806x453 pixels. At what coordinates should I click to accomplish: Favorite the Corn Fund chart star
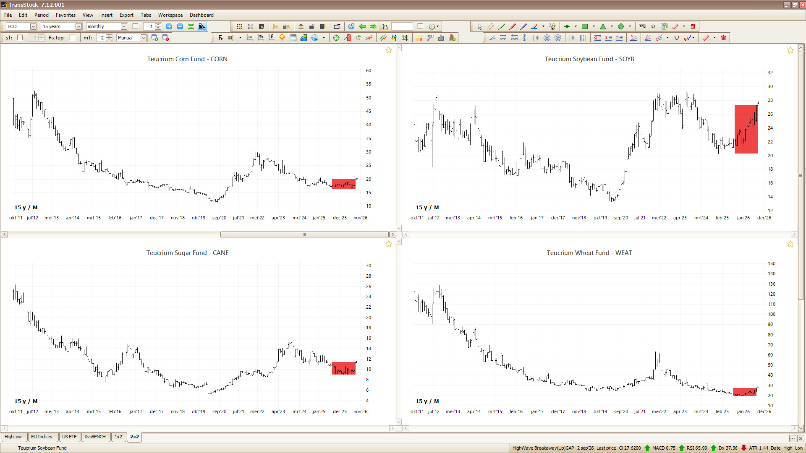[389, 50]
